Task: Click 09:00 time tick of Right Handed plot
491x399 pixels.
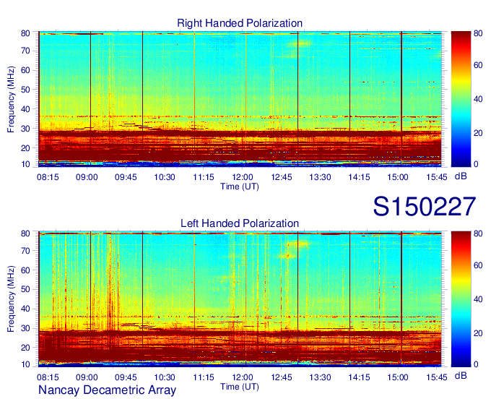Action: (x=87, y=177)
